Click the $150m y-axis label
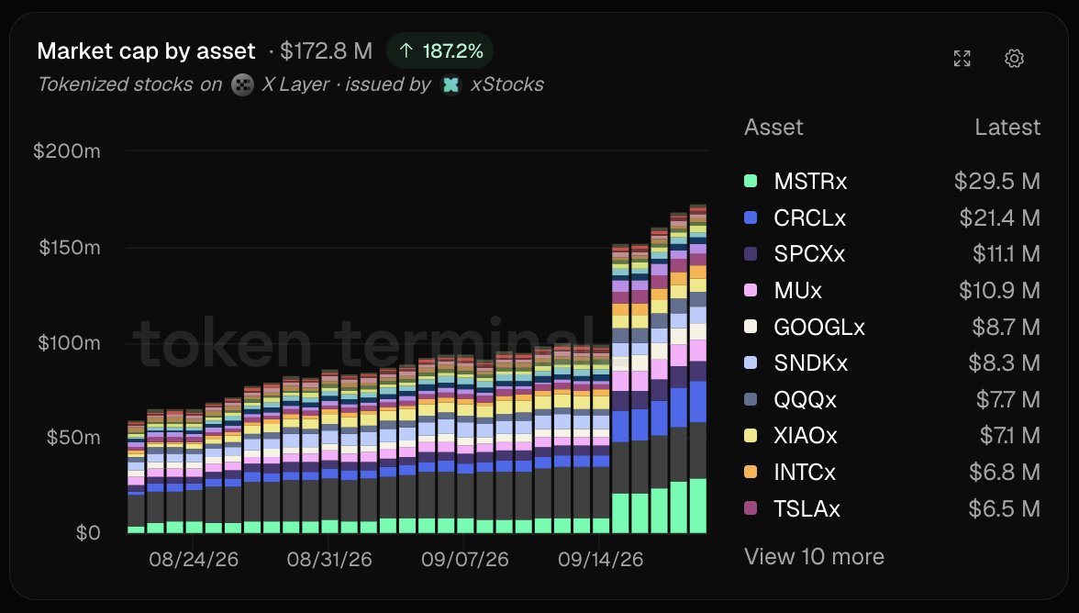The image size is (1079, 613). click(70, 248)
